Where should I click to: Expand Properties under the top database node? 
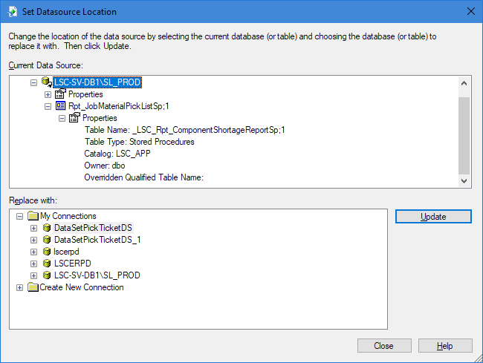point(48,94)
